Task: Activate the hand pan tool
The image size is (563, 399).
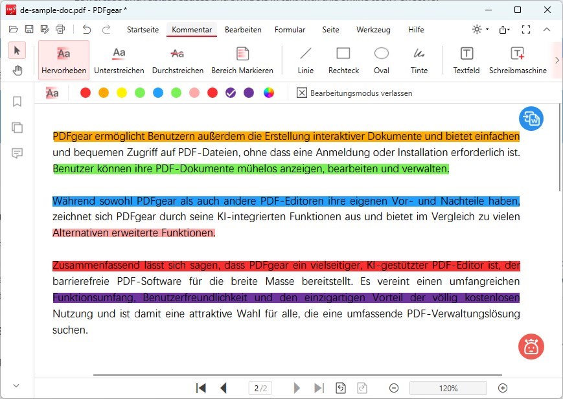Action: [17, 71]
